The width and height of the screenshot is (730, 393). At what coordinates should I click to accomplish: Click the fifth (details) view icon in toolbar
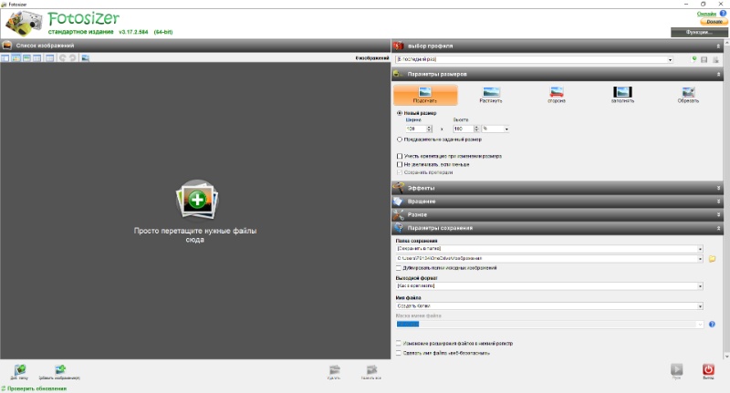pyautogui.click(x=49, y=58)
